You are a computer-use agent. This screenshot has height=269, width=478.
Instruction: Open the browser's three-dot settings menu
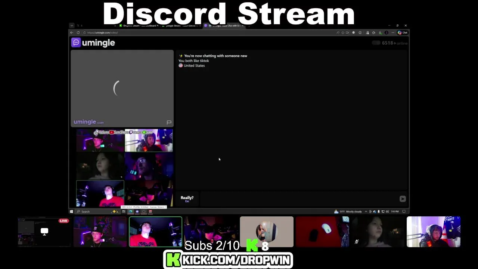[392, 33]
